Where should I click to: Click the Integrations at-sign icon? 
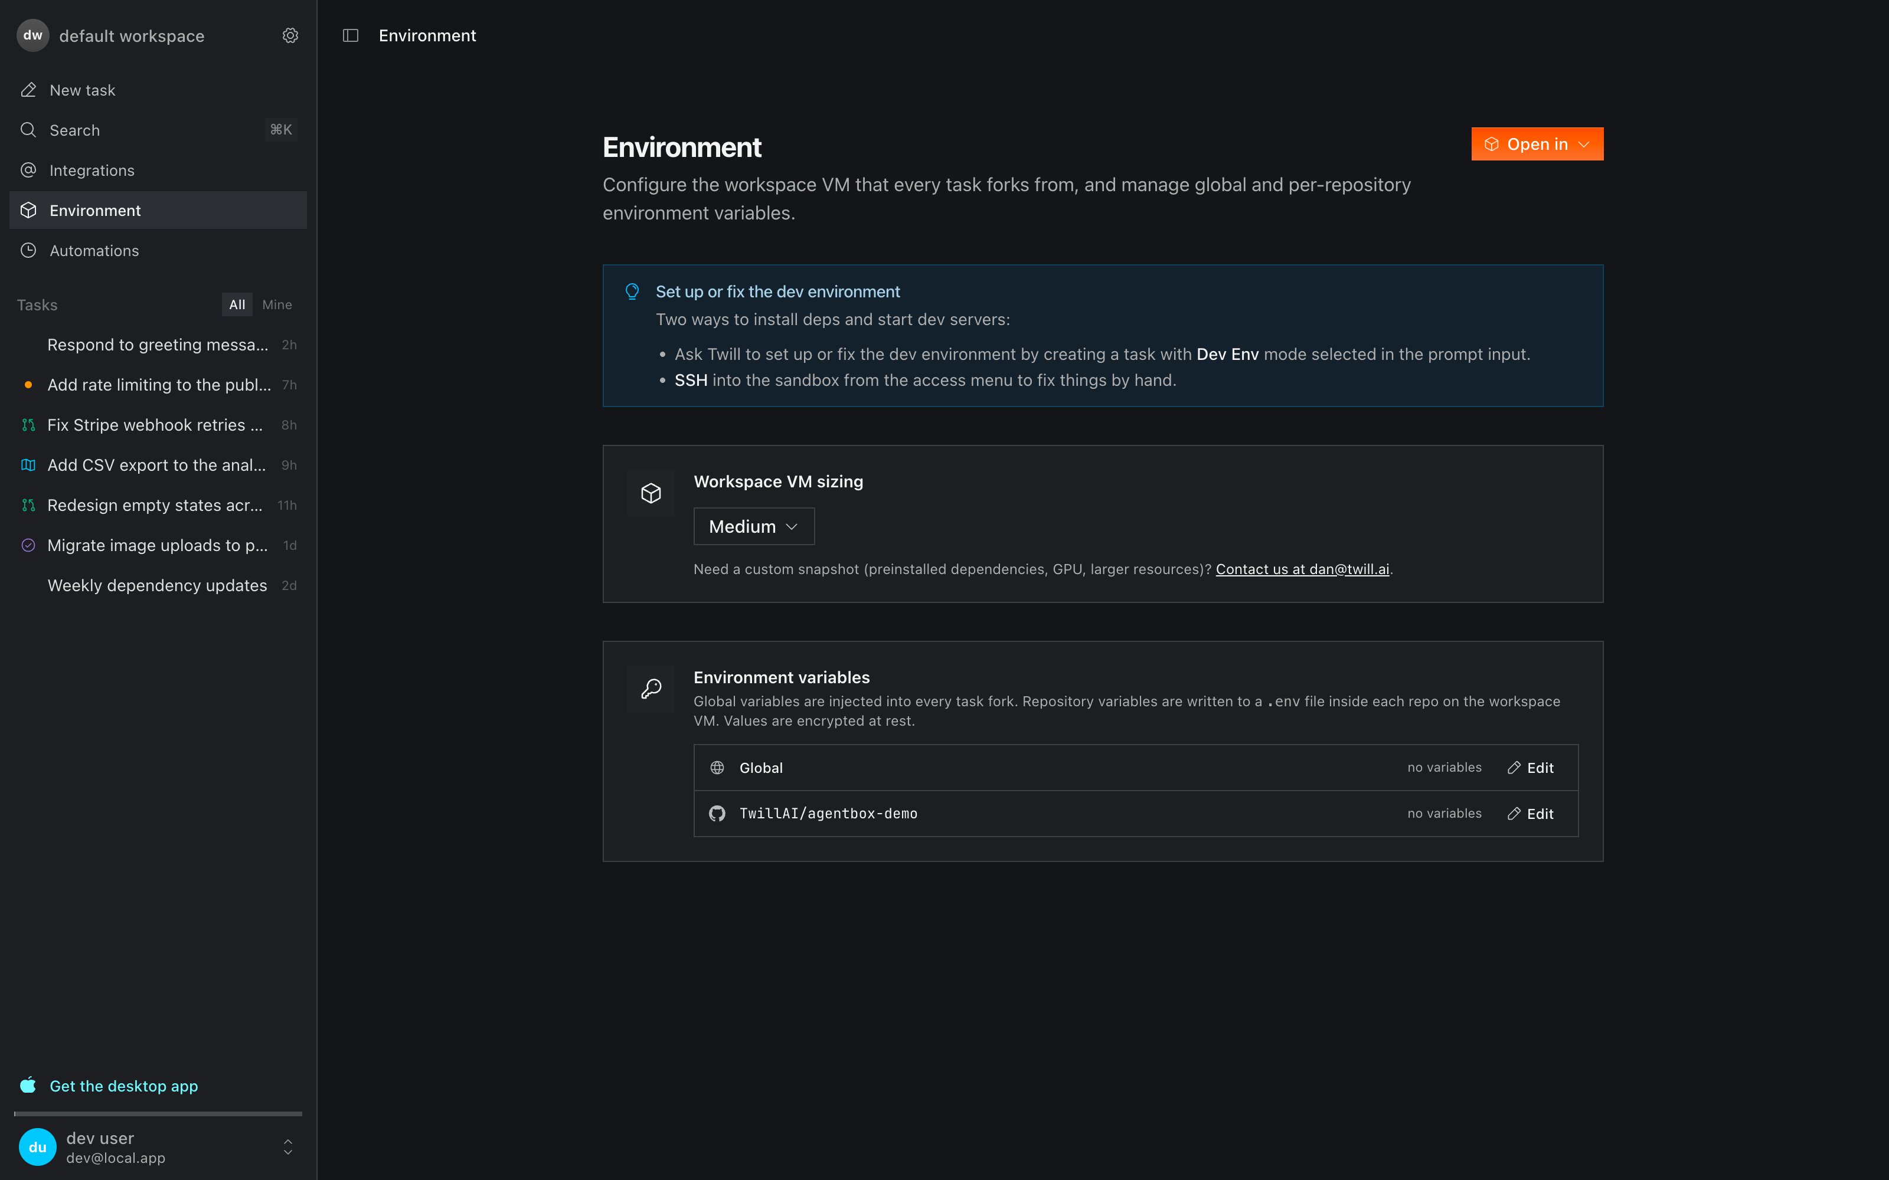[x=29, y=170]
